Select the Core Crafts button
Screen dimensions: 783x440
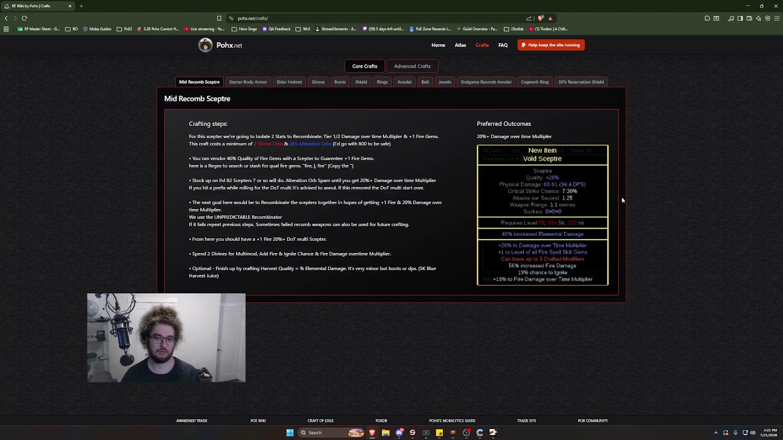point(365,66)
